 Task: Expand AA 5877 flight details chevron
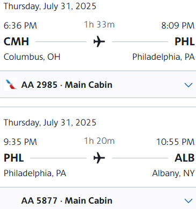point(188,200)
